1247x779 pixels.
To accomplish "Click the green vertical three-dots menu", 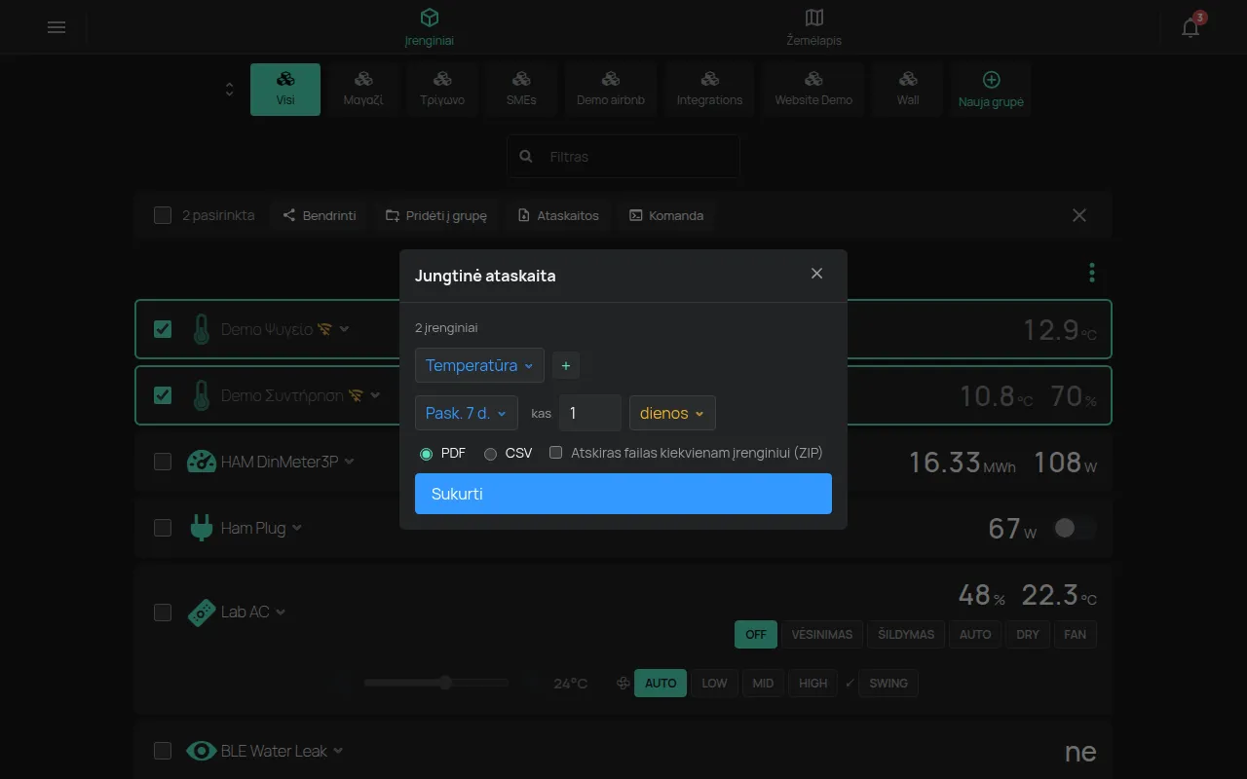I will point(1092,273).
